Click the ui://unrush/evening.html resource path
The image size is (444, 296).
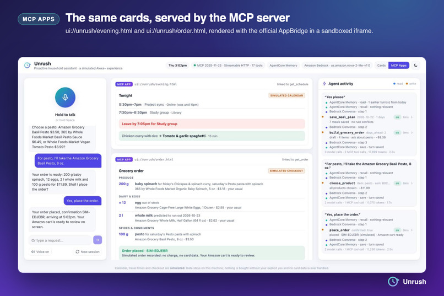pos(155,84)
